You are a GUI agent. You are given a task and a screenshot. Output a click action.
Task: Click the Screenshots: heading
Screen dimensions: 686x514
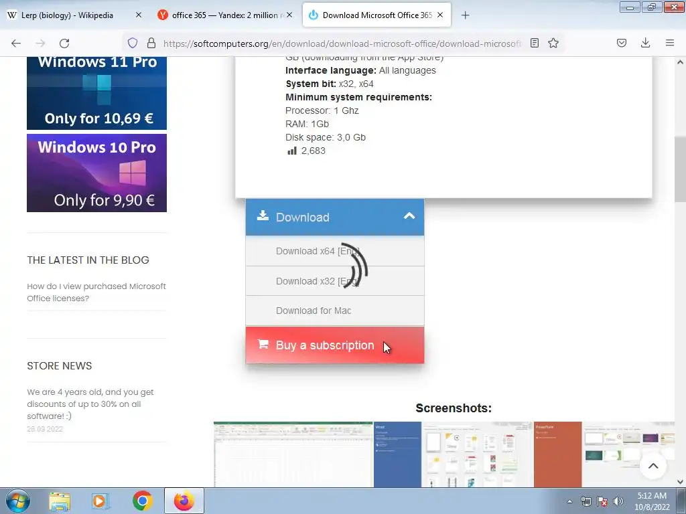[454, 408]
